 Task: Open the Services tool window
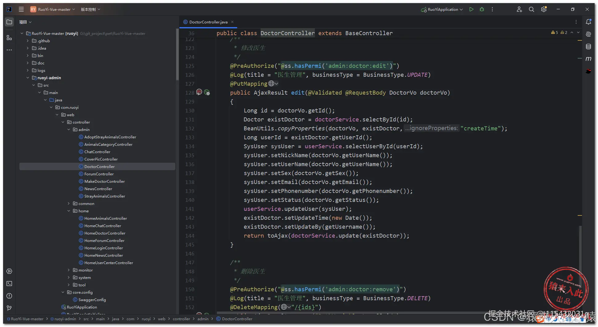coord(9,271)
